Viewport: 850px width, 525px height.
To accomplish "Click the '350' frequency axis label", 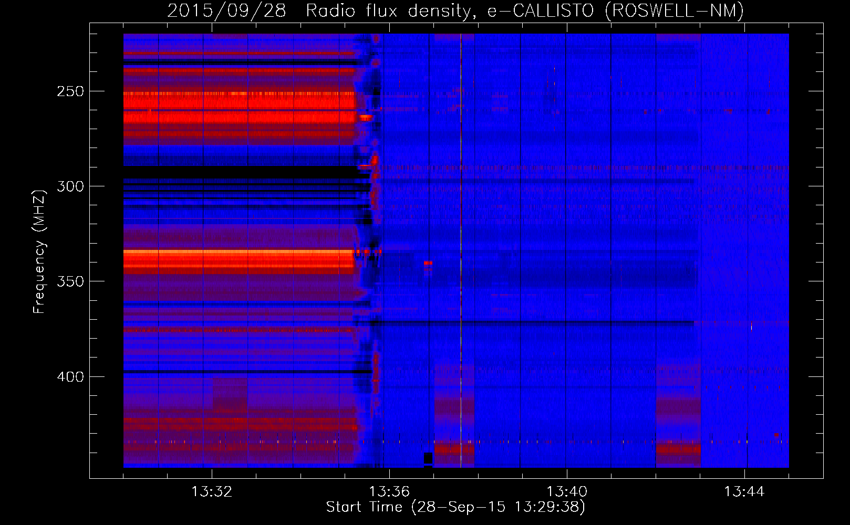I will [70, 281].
